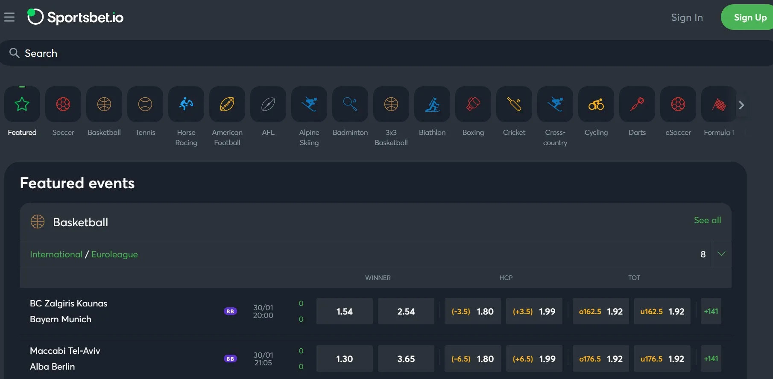Collapse the Euroleague section chevron
The image size is (773, 379).
[x=721, y=254]
